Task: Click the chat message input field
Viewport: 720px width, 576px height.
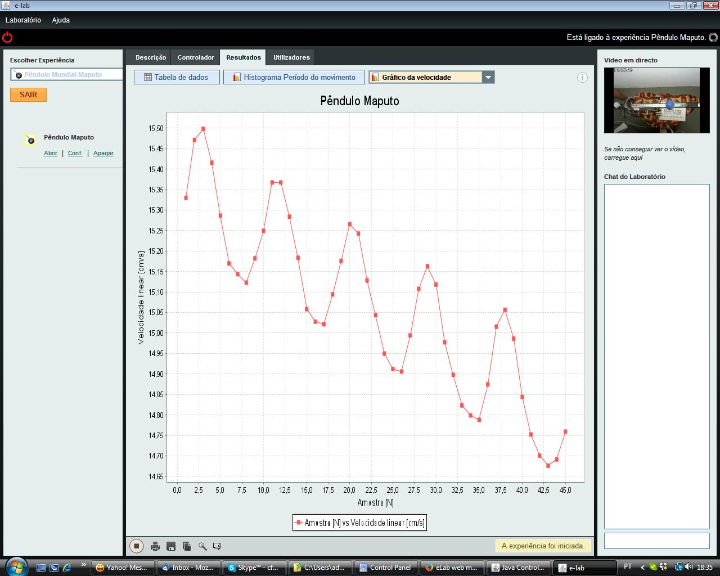Action: [x=657, y=541]
